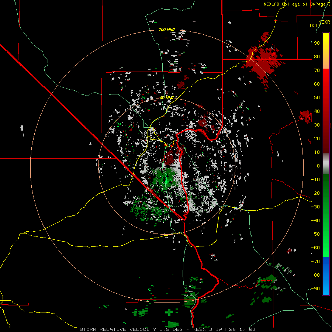Click the bright green velocity core near radar center
Screen dimensions: 332x332
point(167,180)
